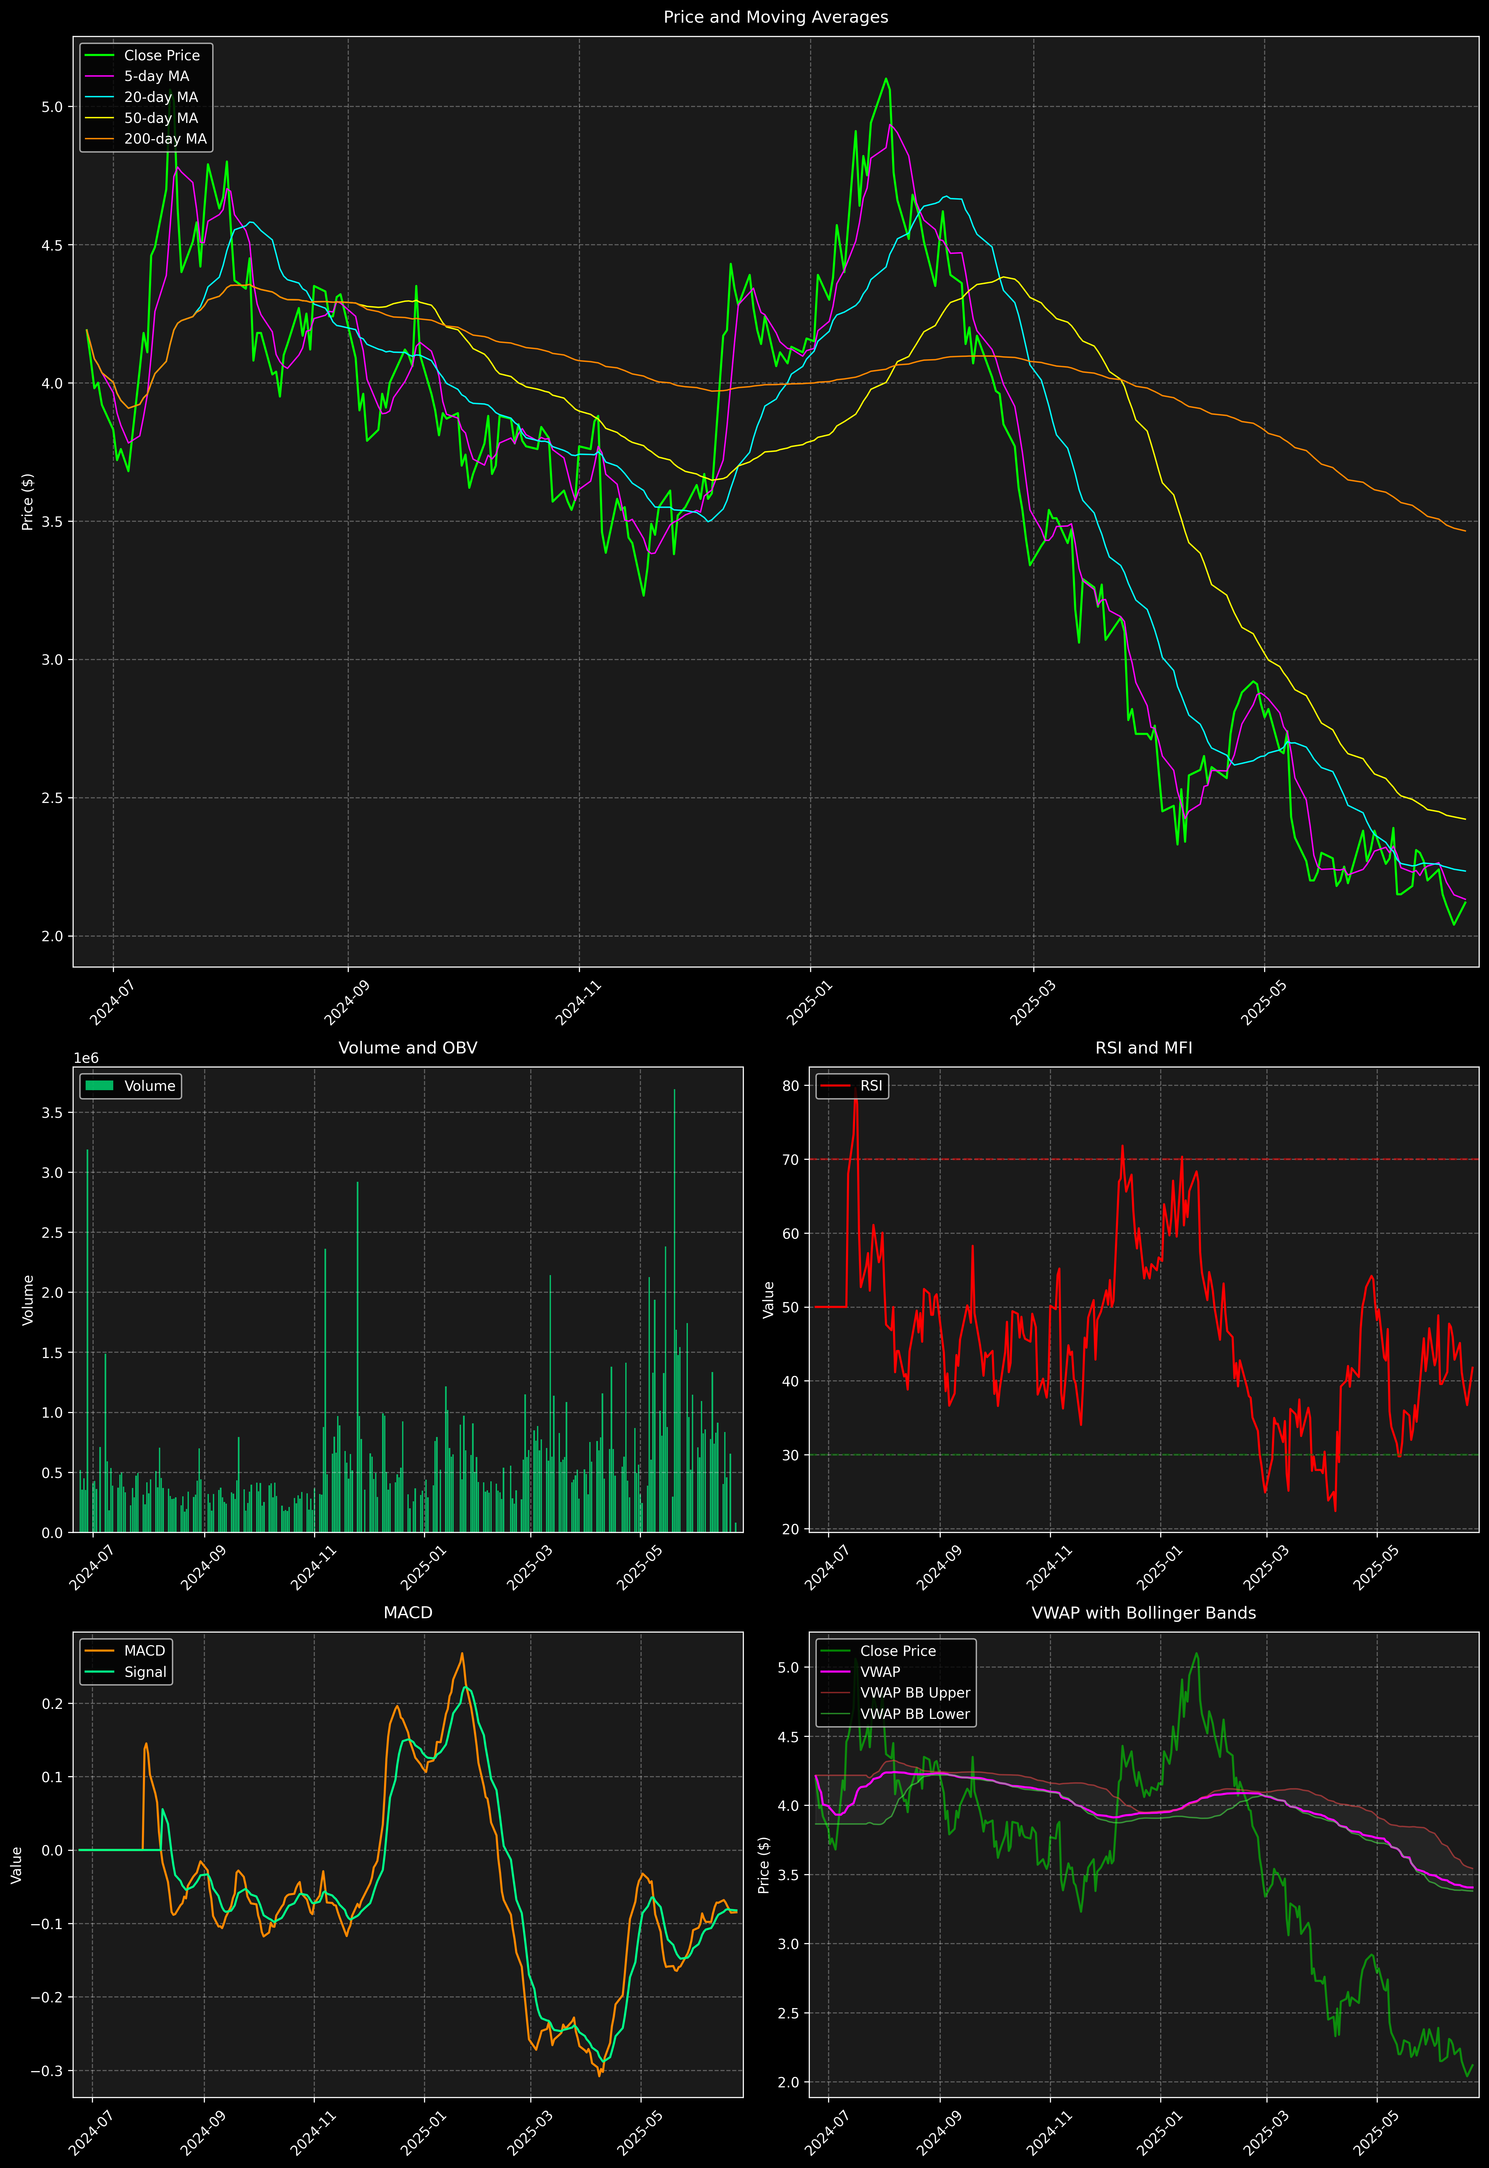This screenshot has height=2168, width=1489.
Task: Click the magenta VWAP legend line sample
Action: point(835,1672)
